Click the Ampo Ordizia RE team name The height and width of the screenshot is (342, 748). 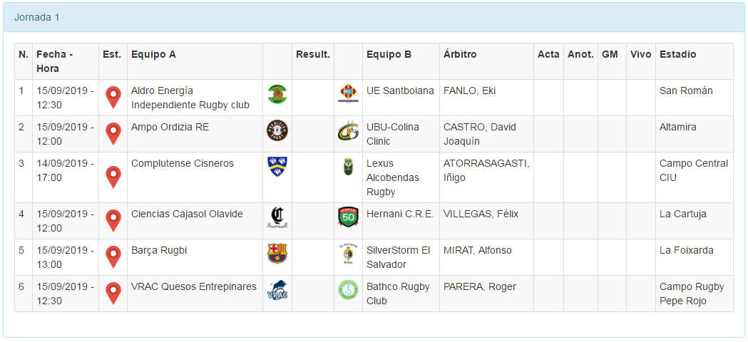(170, 127)
